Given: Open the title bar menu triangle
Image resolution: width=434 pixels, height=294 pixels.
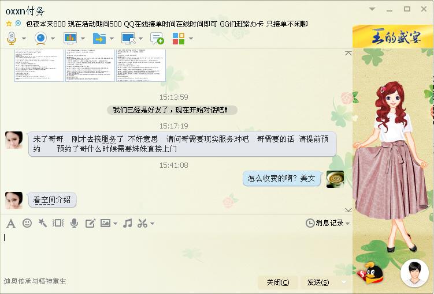Looking at the screenshot, I should (x=372, y=9).
